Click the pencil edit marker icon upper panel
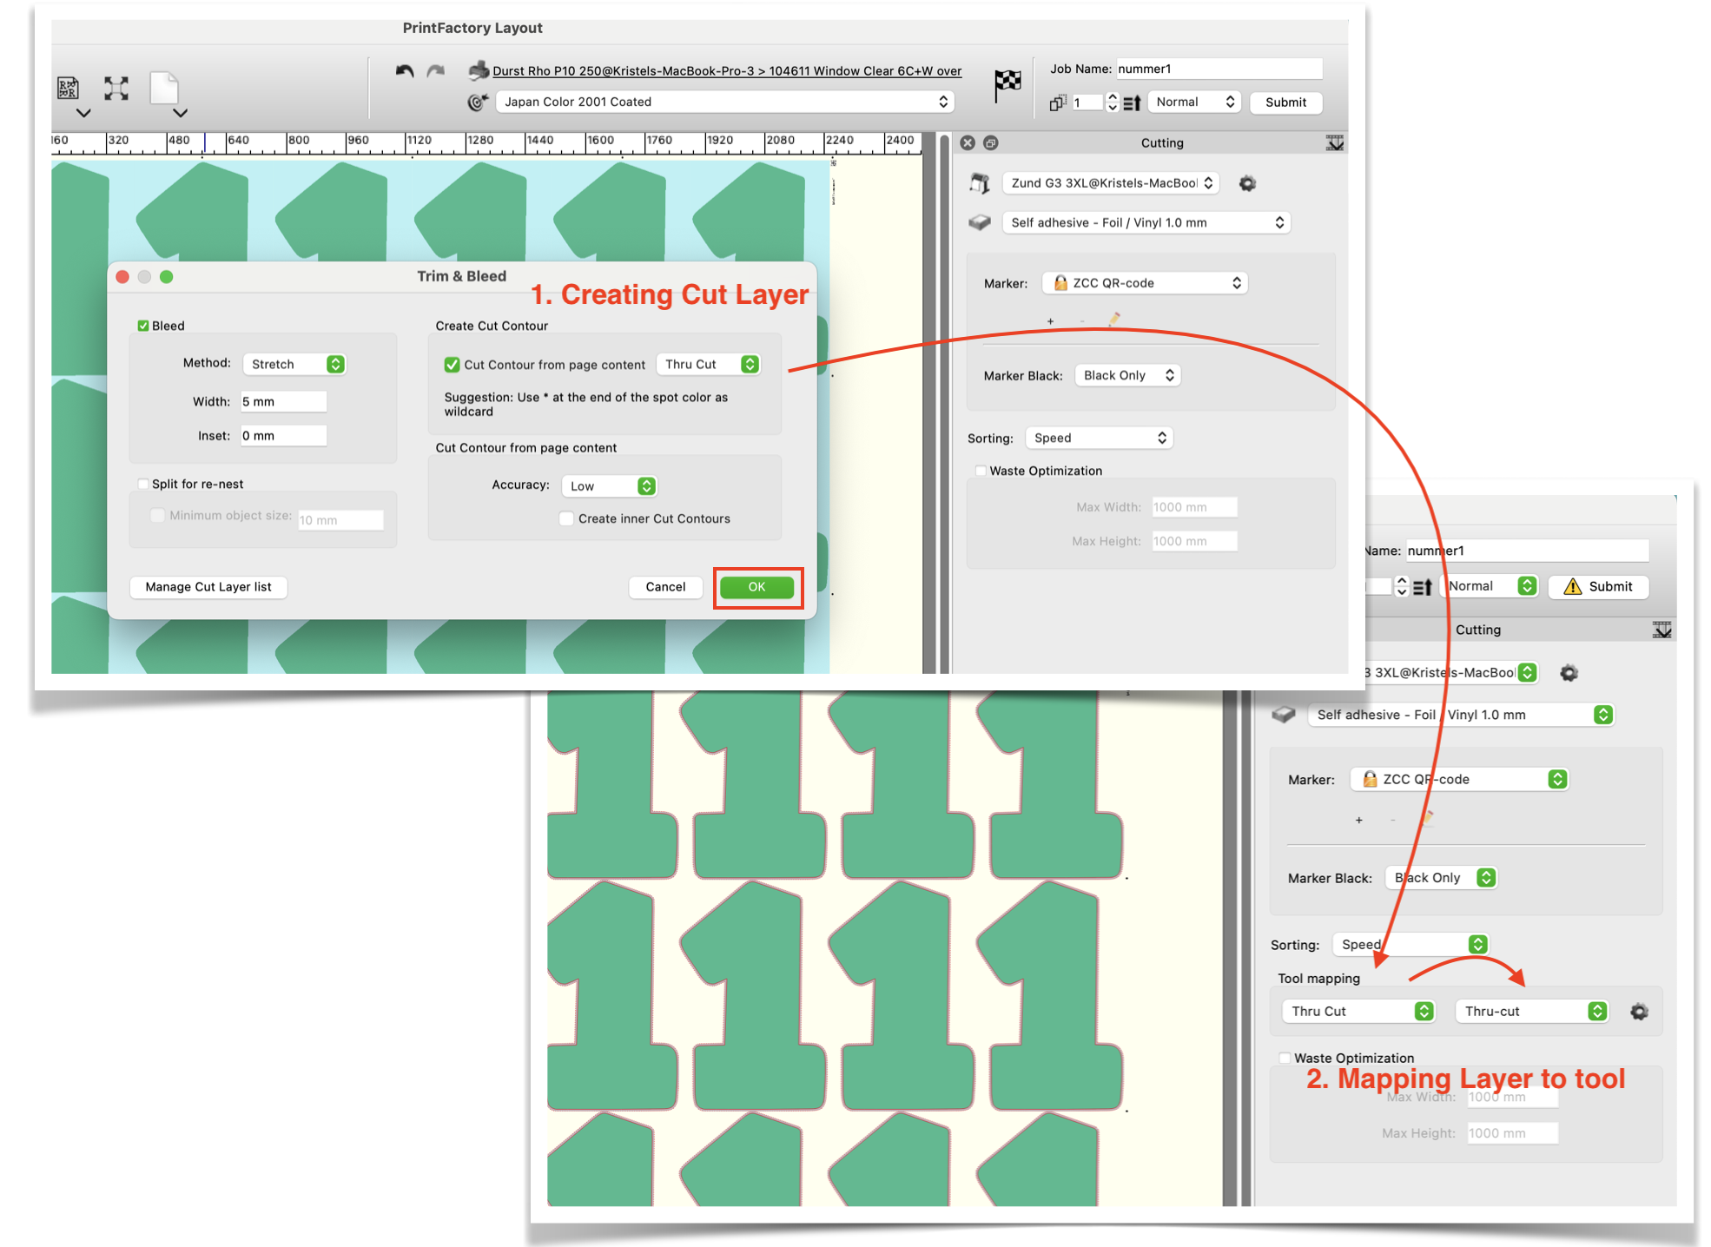Image resolution: width=1711 pixels, height=1247 pixels. (x=1114, y=320)
